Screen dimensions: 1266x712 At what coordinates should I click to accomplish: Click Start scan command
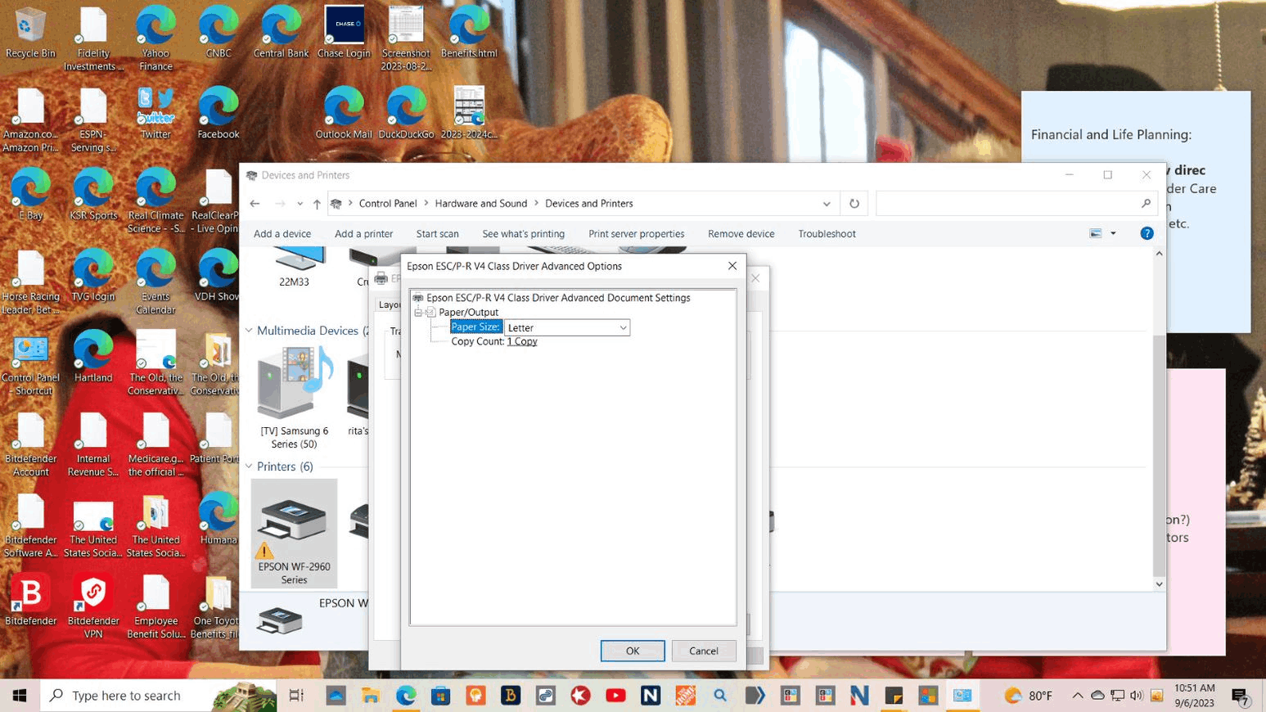[x=437, y=234]
